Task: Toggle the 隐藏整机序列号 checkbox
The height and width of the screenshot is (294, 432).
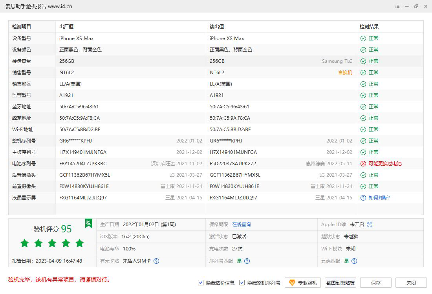Action: 242,283
